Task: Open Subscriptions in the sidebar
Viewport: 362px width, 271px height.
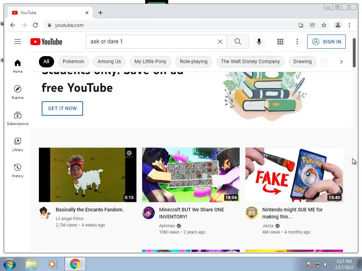Action: [18, 119]
